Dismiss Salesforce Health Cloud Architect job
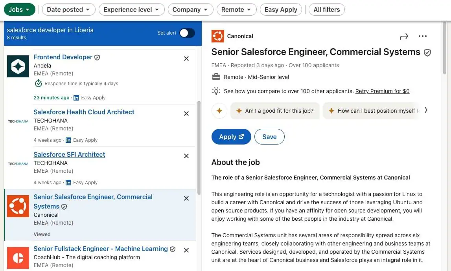Viewport: 451px width, 271px height. click(x=186, y=114)
